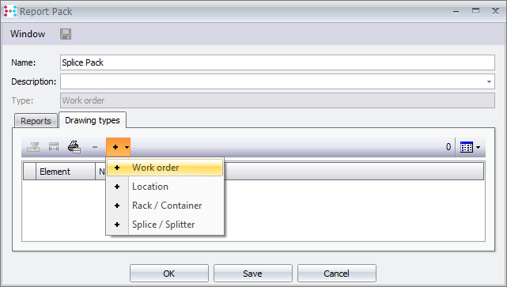Click the orange plus add button
Screen dimensions: 507x287
tap(115, 147)
